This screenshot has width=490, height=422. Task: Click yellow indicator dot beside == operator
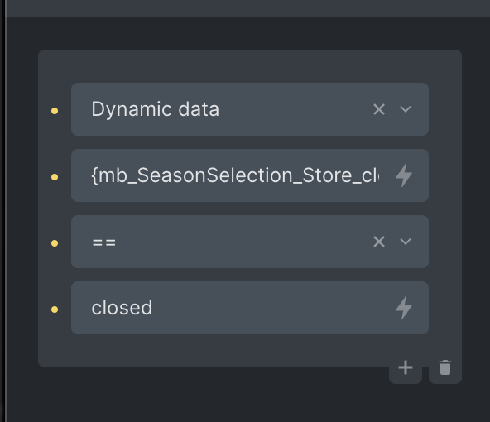tap(55, 243)
